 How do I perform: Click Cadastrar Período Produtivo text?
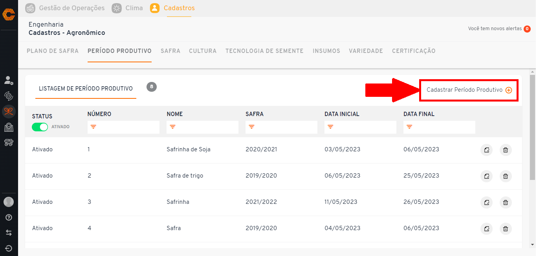tap(465, 90)
